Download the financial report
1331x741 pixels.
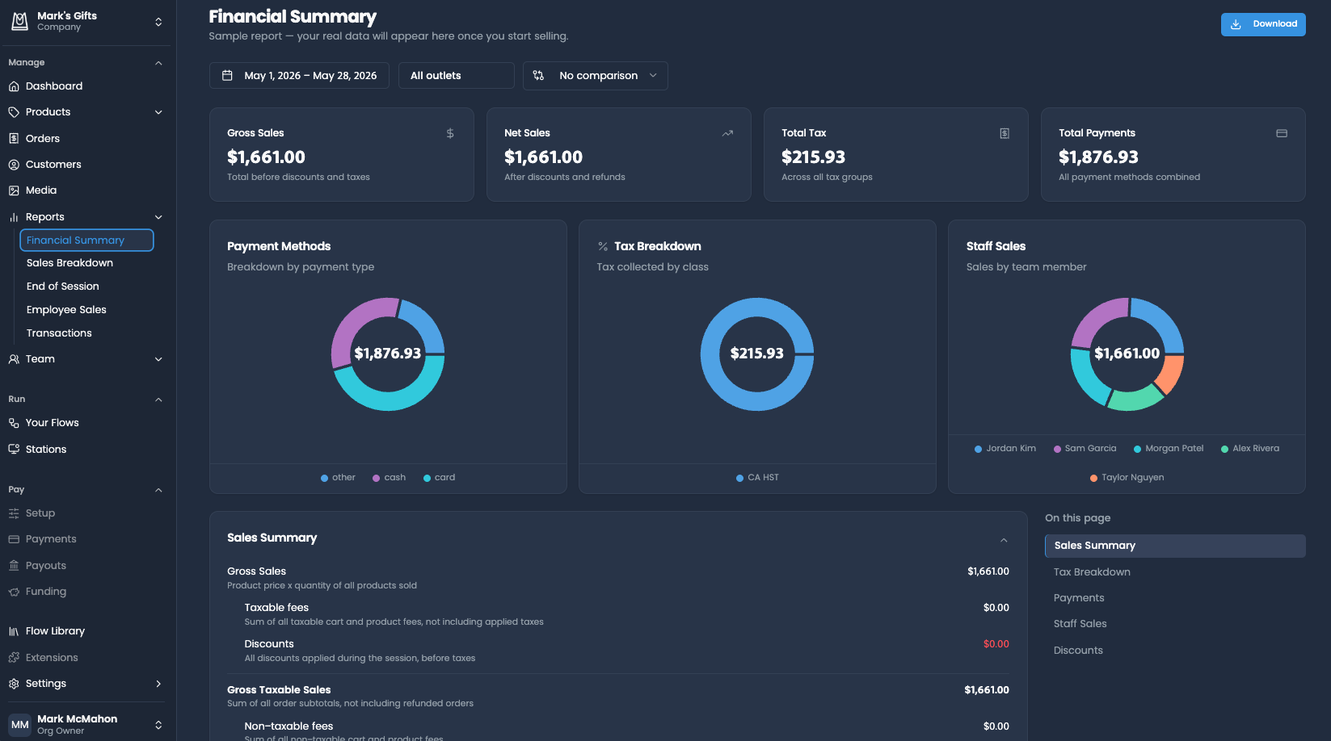pos(1263,24)
